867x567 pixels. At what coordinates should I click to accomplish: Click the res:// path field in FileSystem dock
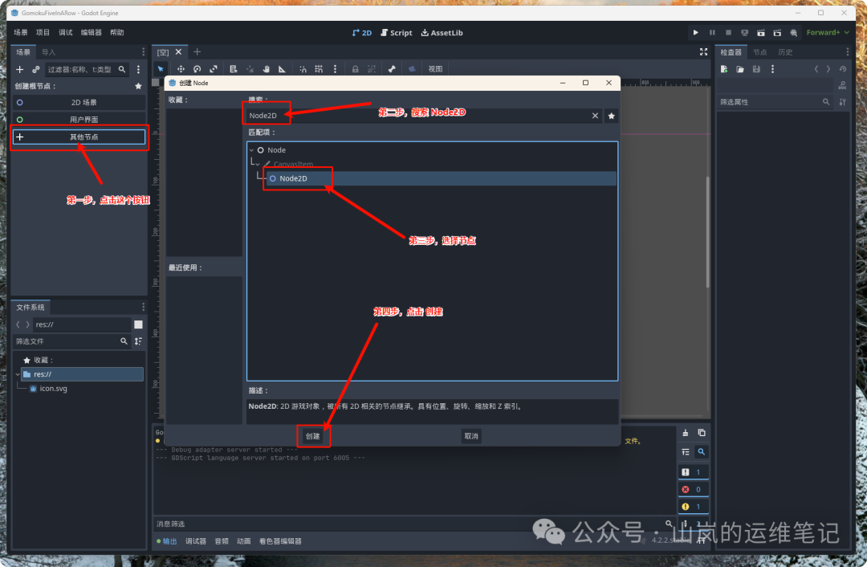click(x=82, y=324)
